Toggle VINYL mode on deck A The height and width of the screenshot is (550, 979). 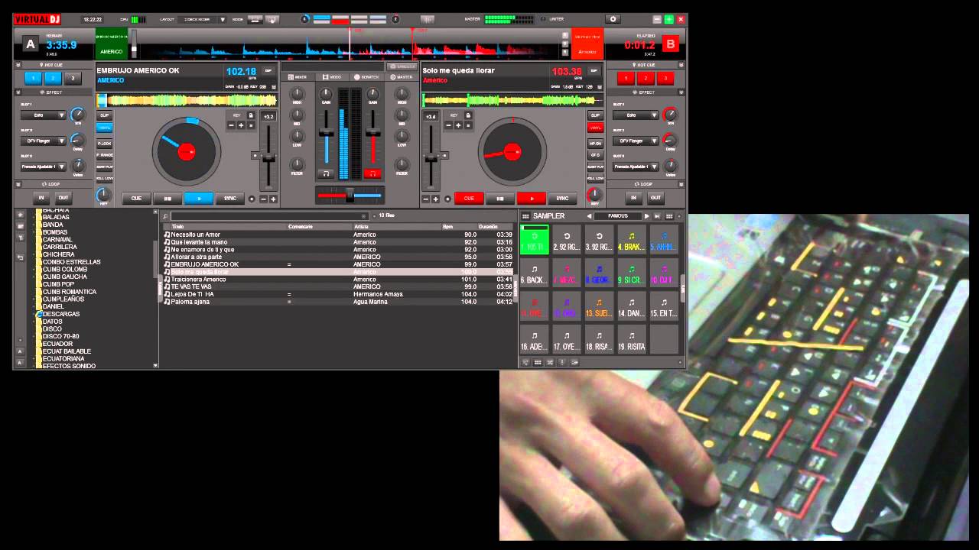tap(105, 128)
